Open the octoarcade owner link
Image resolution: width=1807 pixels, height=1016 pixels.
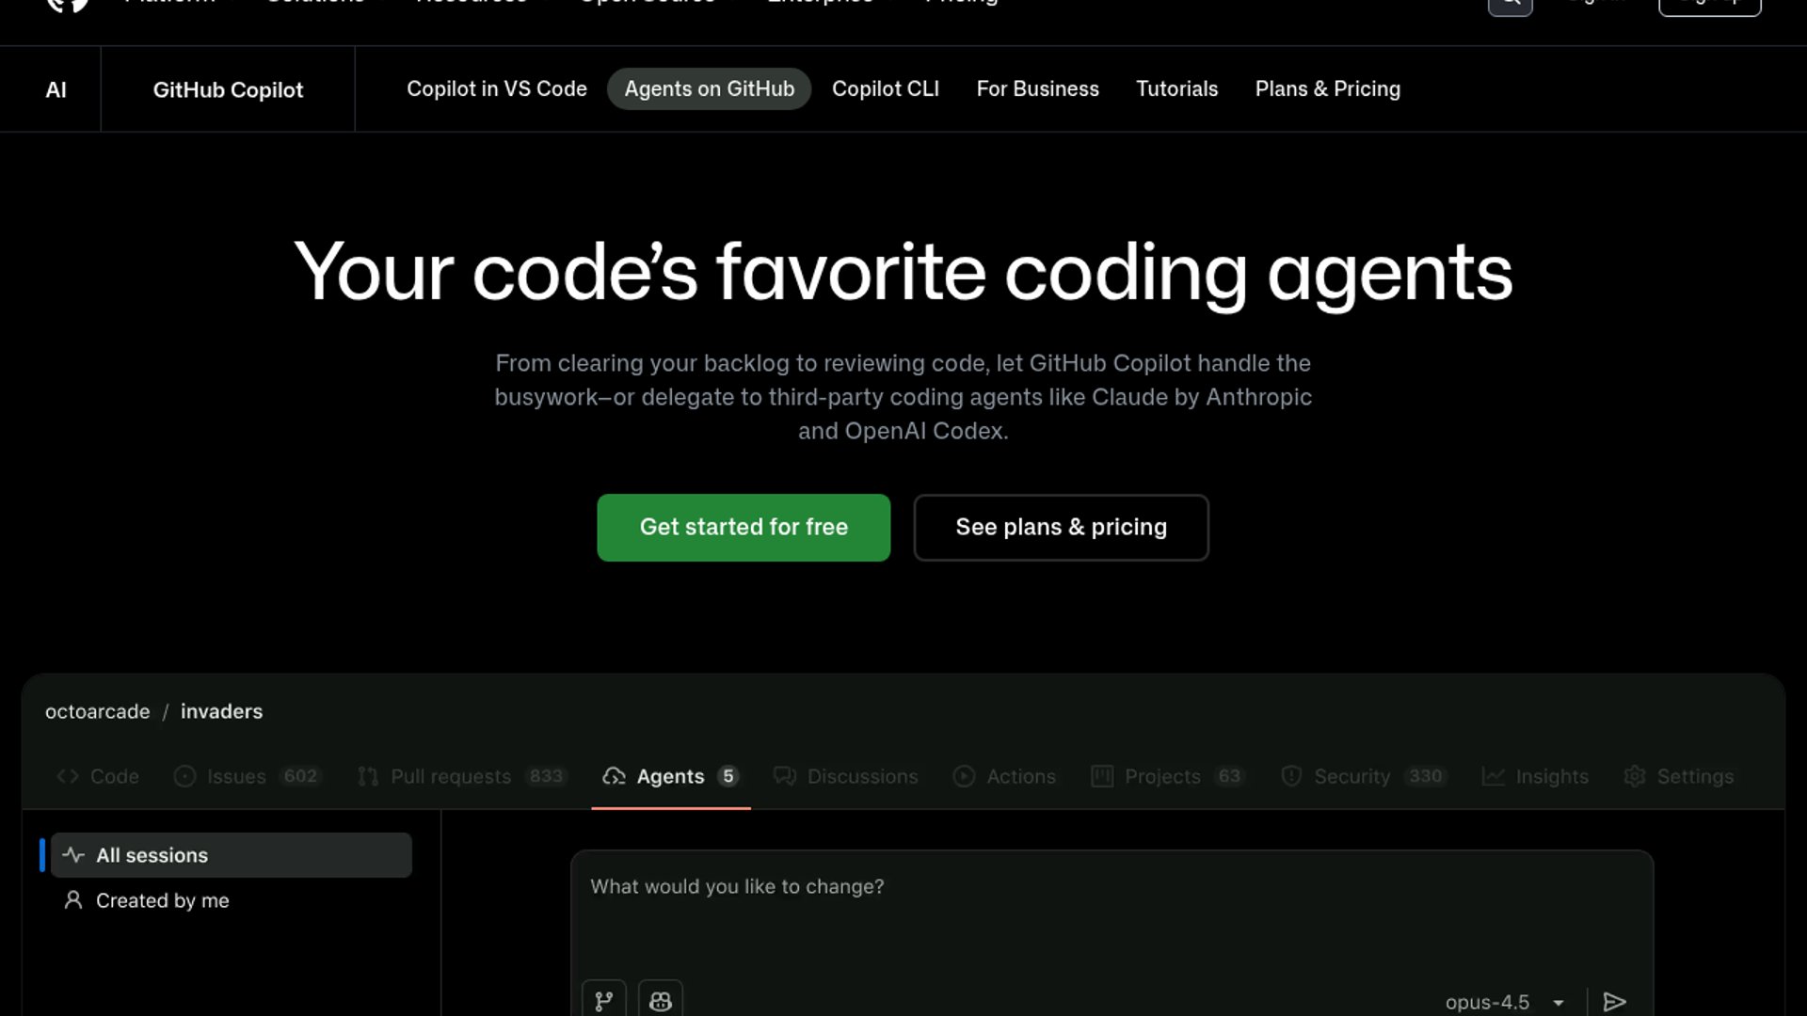(x=97, y=711)
